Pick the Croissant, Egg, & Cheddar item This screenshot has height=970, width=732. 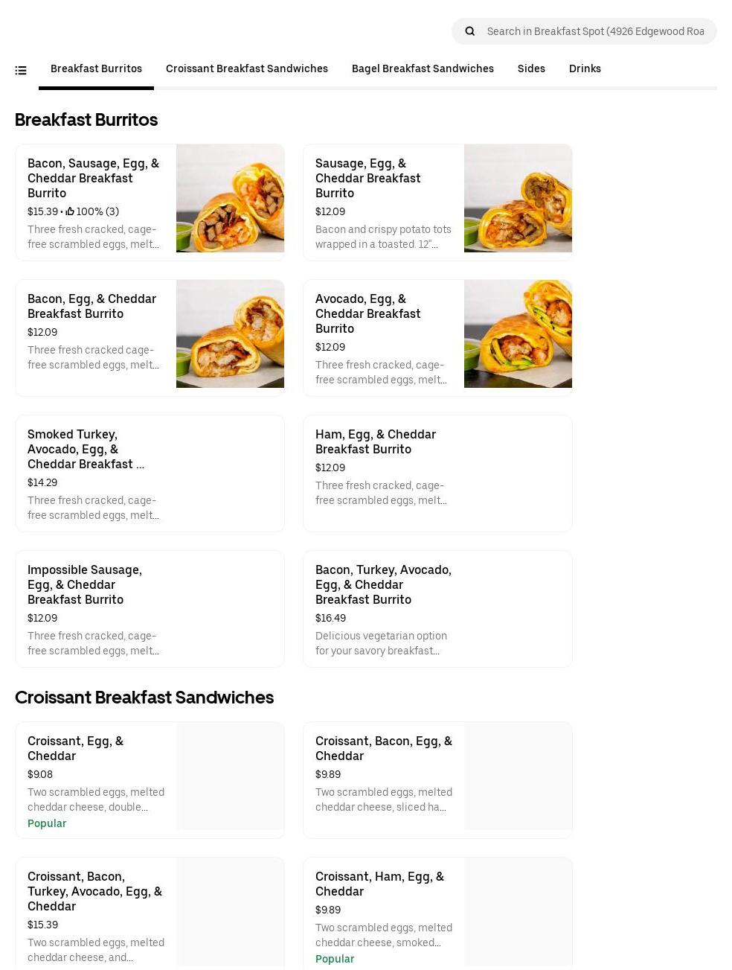(x=150, y=780)
